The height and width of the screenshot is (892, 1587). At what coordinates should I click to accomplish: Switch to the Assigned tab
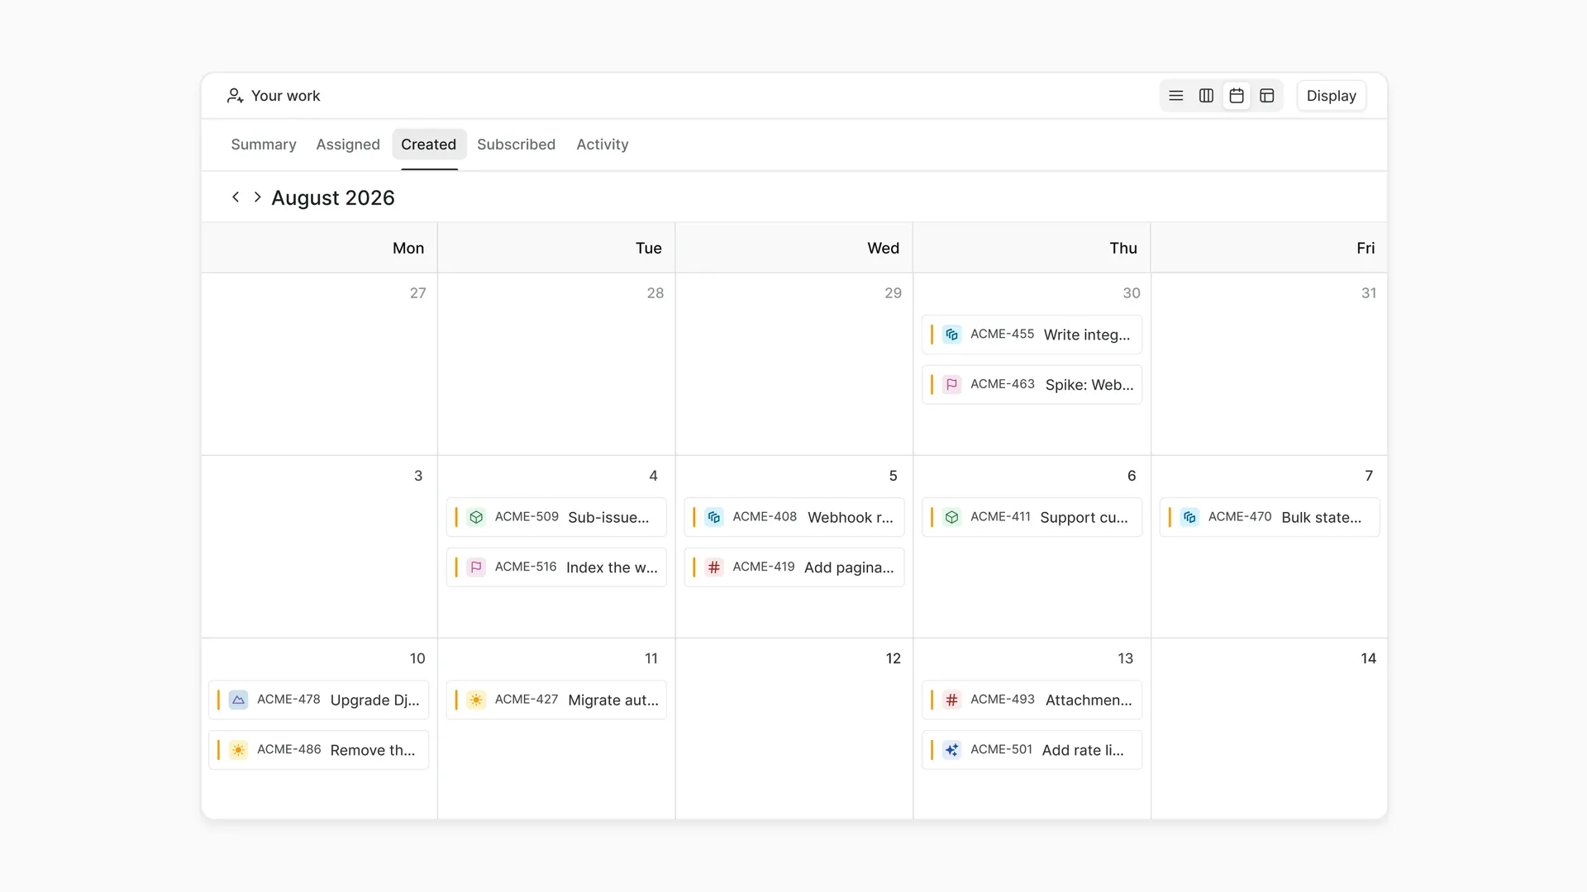tap(348, 145)
